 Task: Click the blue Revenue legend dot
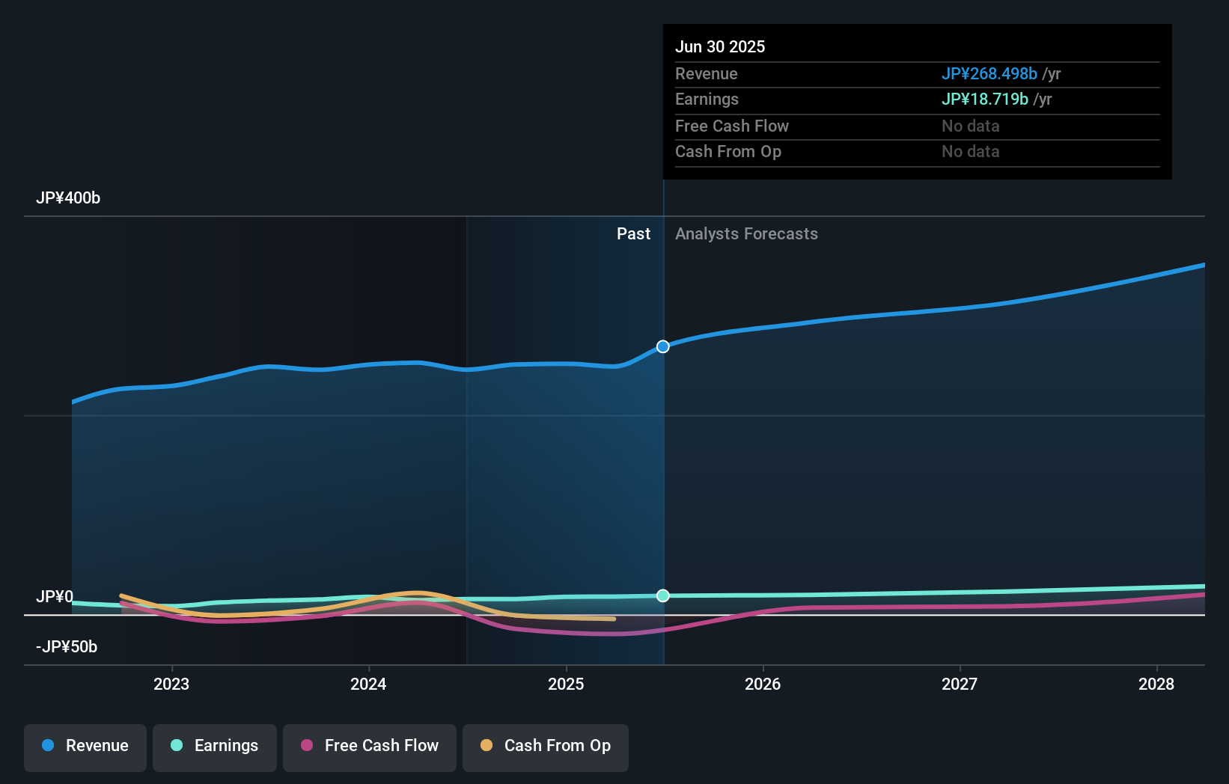click(x=48, y=746)
